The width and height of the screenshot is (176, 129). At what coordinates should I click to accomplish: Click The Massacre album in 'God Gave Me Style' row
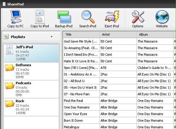[x=155, y=41]
